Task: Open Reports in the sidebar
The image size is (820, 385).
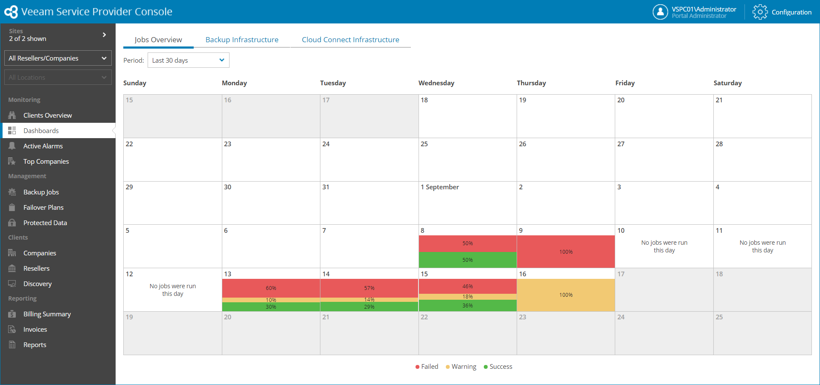Action: [x=35, y=344]
